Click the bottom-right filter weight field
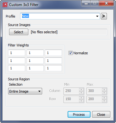The width and height of the screenshot is (116, 123). 53,68
